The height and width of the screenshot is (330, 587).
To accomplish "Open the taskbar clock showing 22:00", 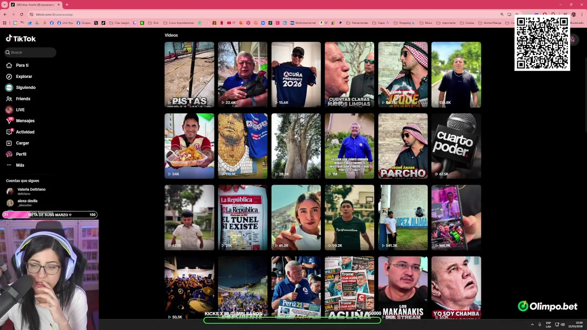I will tap(576, 324).
